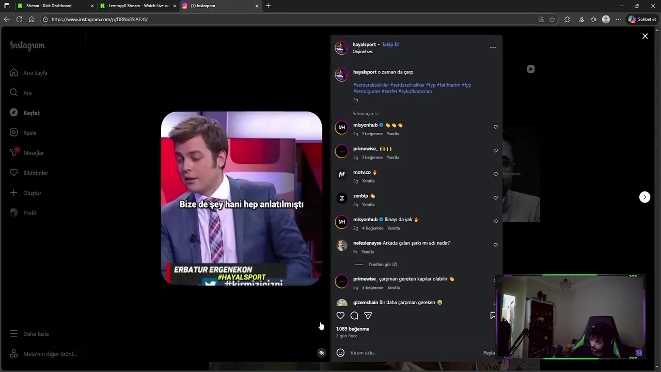Click "4 beğenme" under misyonhub comment

pyautogui.click(x=373, y=228)
